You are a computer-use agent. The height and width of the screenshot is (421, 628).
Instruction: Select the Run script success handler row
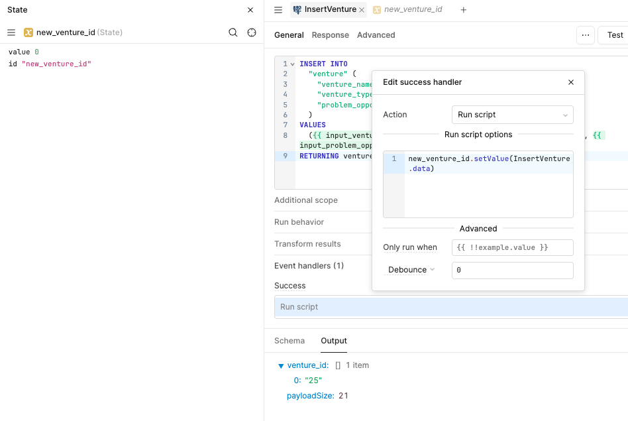click(450, 307)
